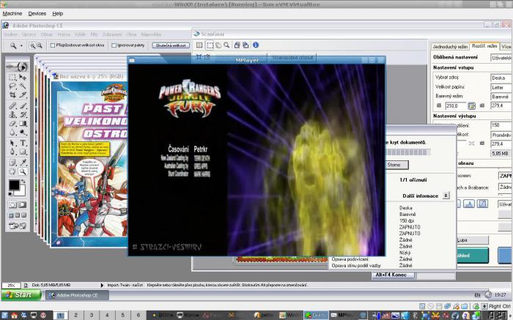Image resolution: width=513 pixels, height=320 pixels.
Task: Select the Dodge tool
Action: [23, 133]
